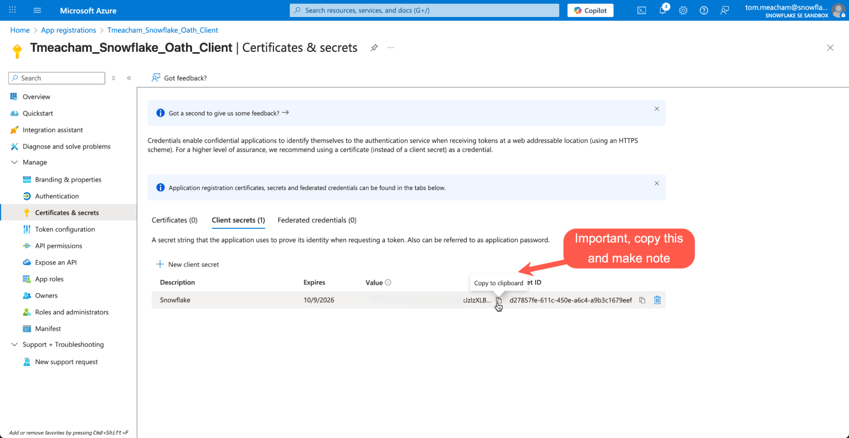
Task: Click the Value column info icon
Action: [388, 283]
